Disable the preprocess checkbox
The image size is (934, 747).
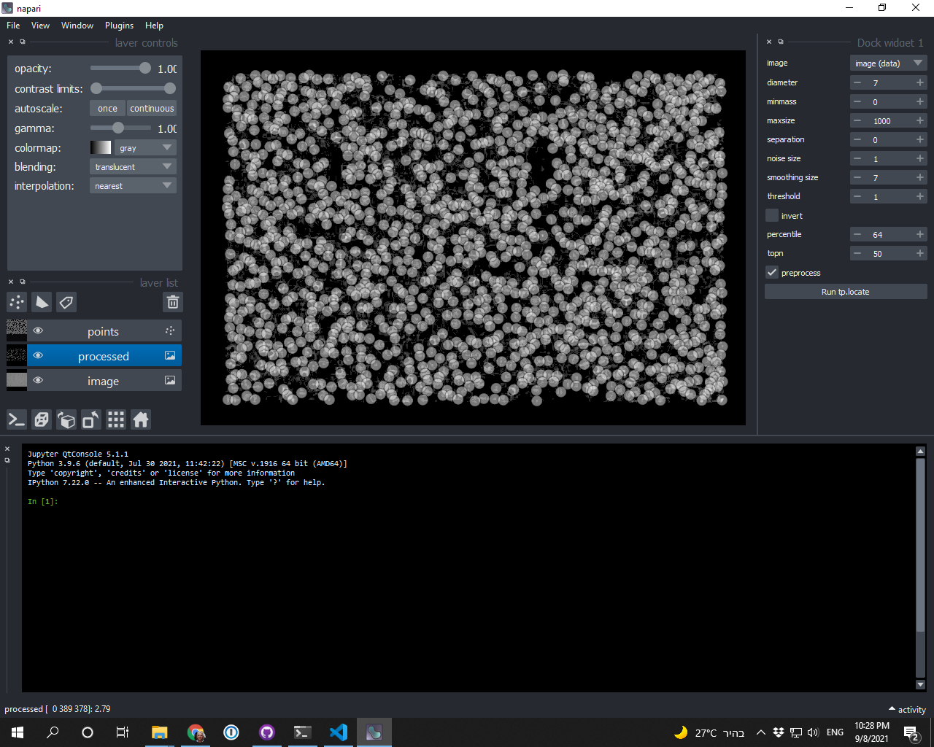pos(771,272)
